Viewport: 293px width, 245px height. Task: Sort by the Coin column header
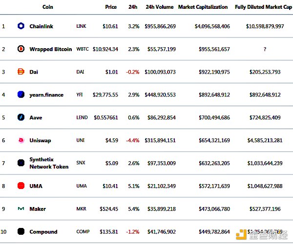coord(48,7)
